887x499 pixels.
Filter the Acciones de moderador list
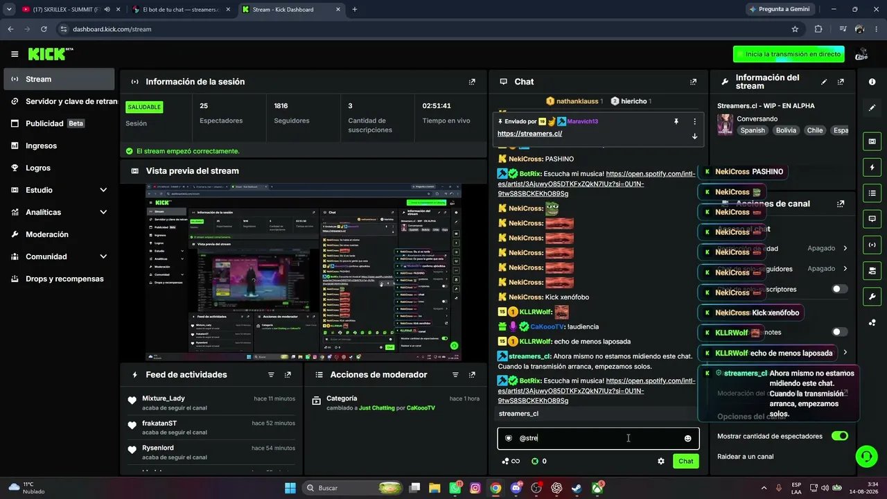(455, 375)
